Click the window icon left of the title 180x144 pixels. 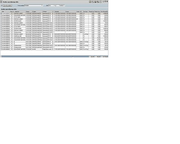click(x=1, y=2)
